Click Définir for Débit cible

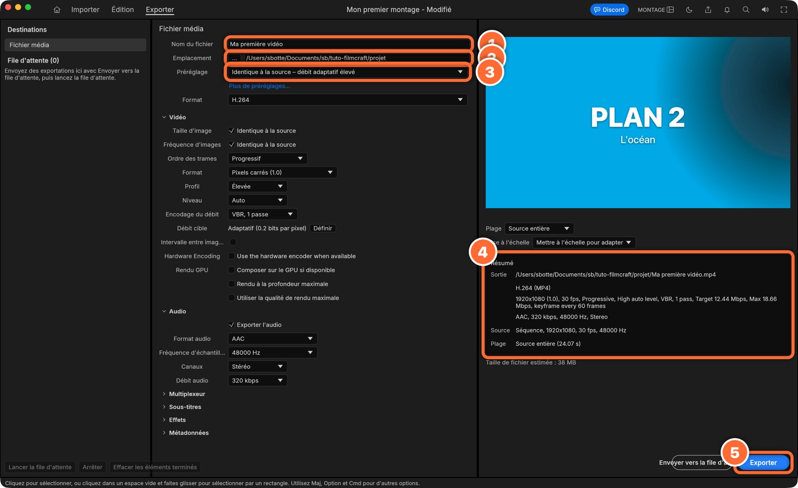point(323,228)
